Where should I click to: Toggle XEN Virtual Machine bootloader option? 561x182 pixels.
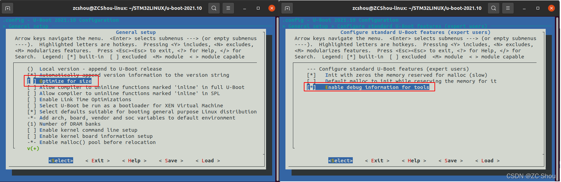125,106
